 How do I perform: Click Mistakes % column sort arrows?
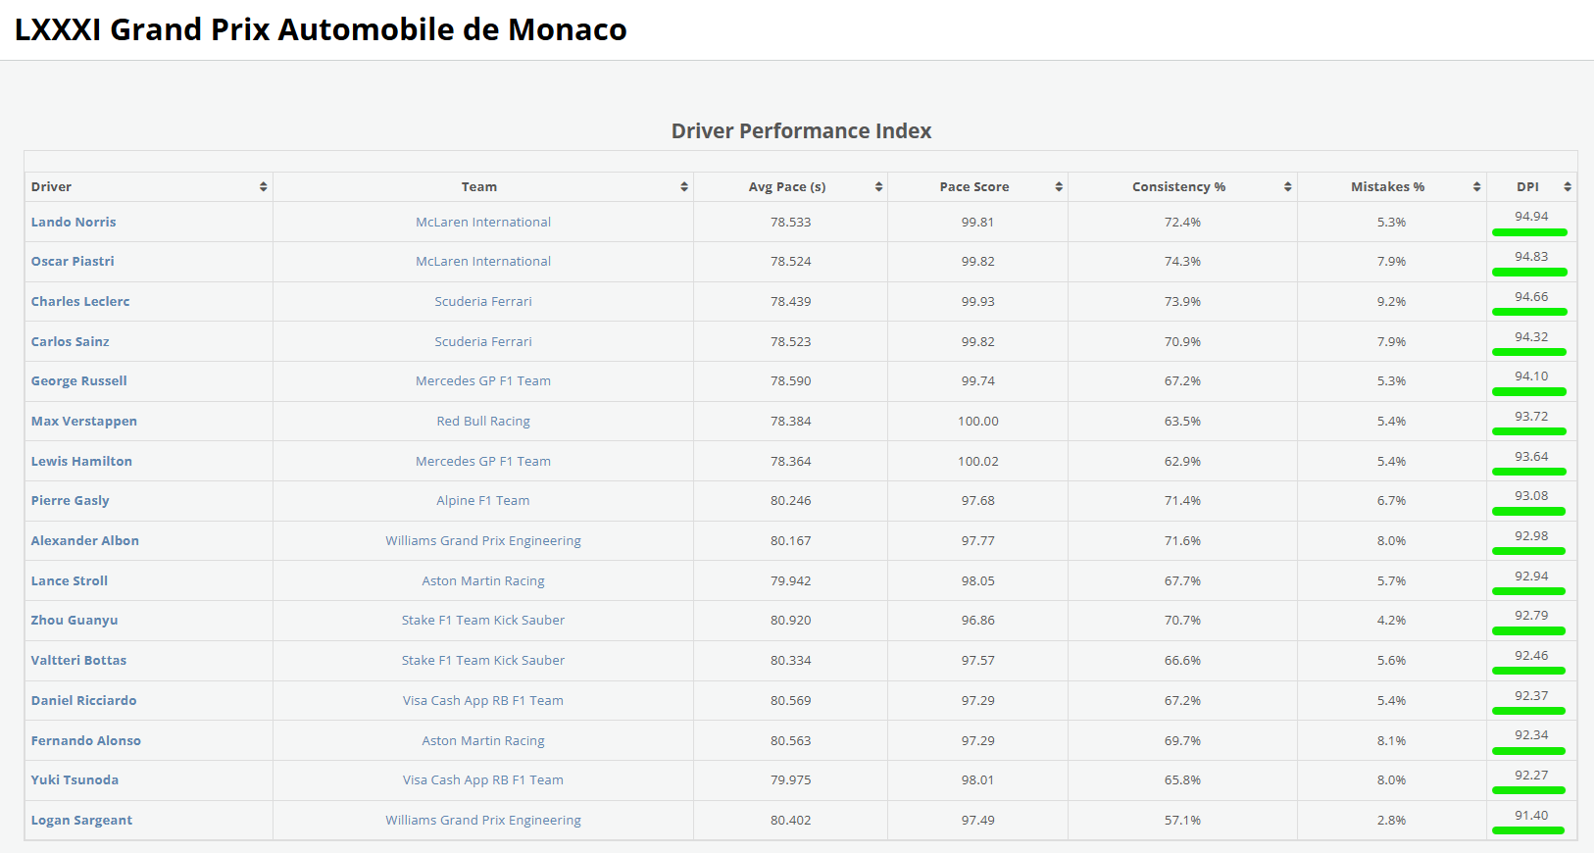point(1476,187)
